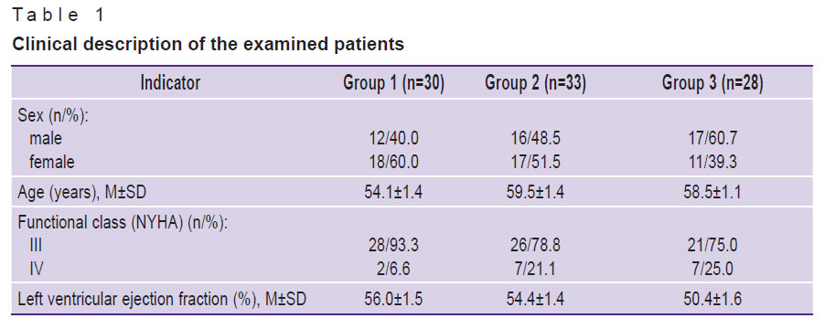The width and height of the screenshot is (825, 329).
Task: Click the value 28/93.3
Action: [x=393, y=246]
